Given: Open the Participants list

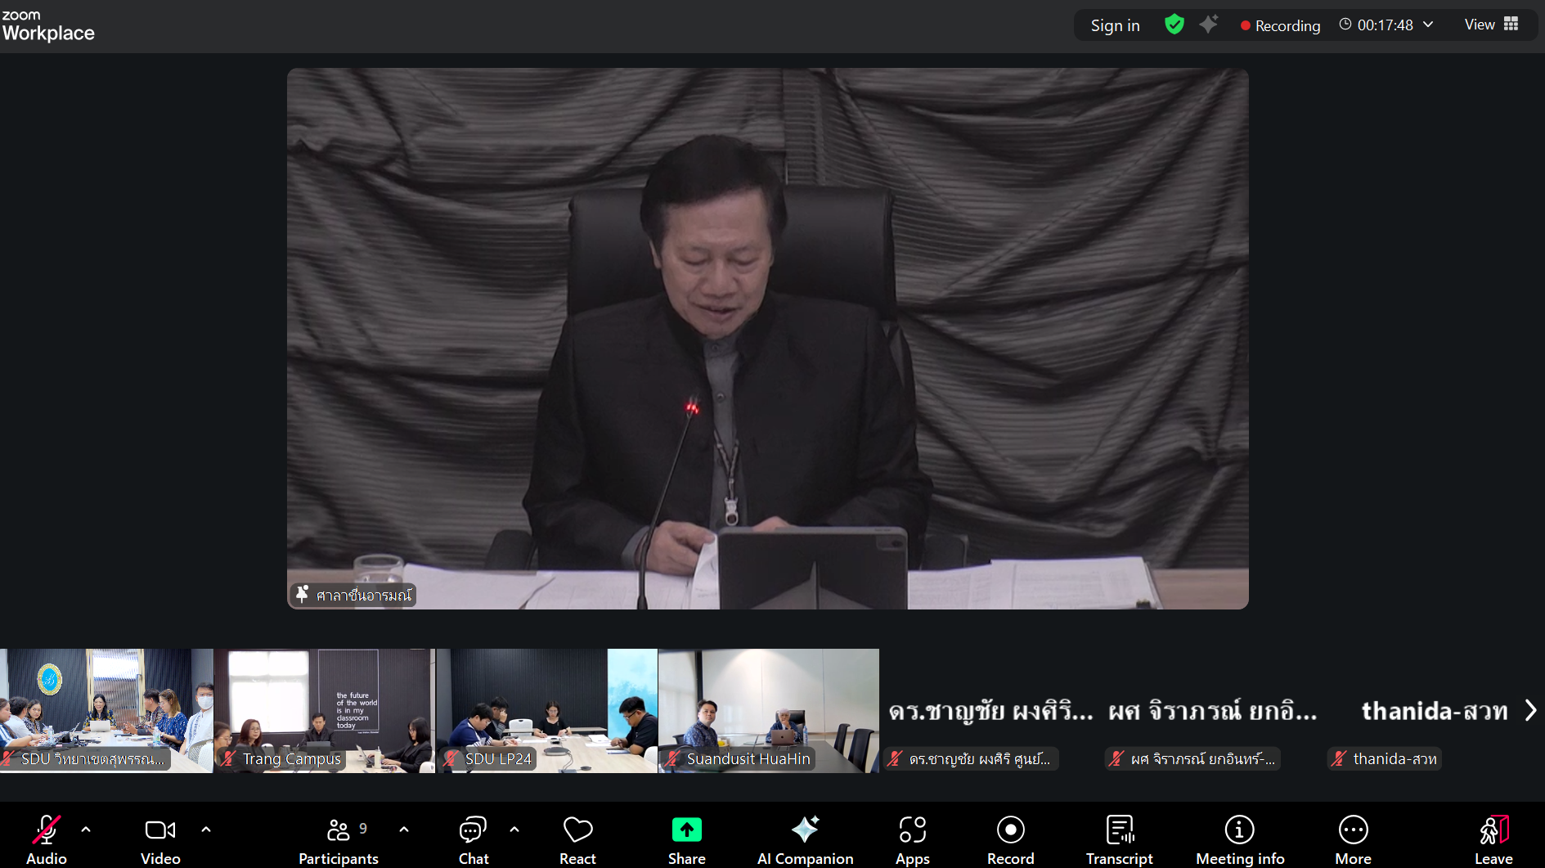Looking at the screenshot, I should click(x=338, y=839).
